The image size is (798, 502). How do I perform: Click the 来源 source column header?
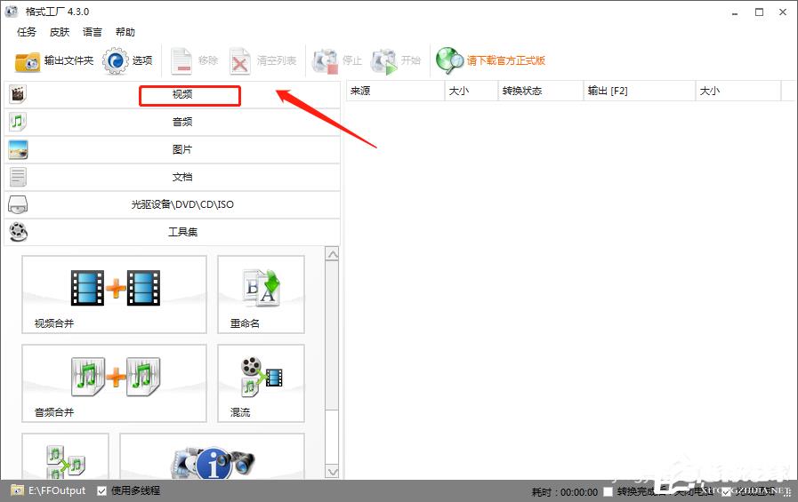pos(395,91)
